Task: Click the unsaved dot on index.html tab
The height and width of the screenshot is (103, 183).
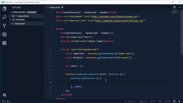Action: pyautogui.click(x=62, y=7)
